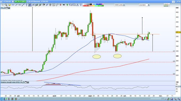Select the short segment drawing tool
Viewport: 181px width, 101px height.
pyautogui.click(x=16, y=5)
